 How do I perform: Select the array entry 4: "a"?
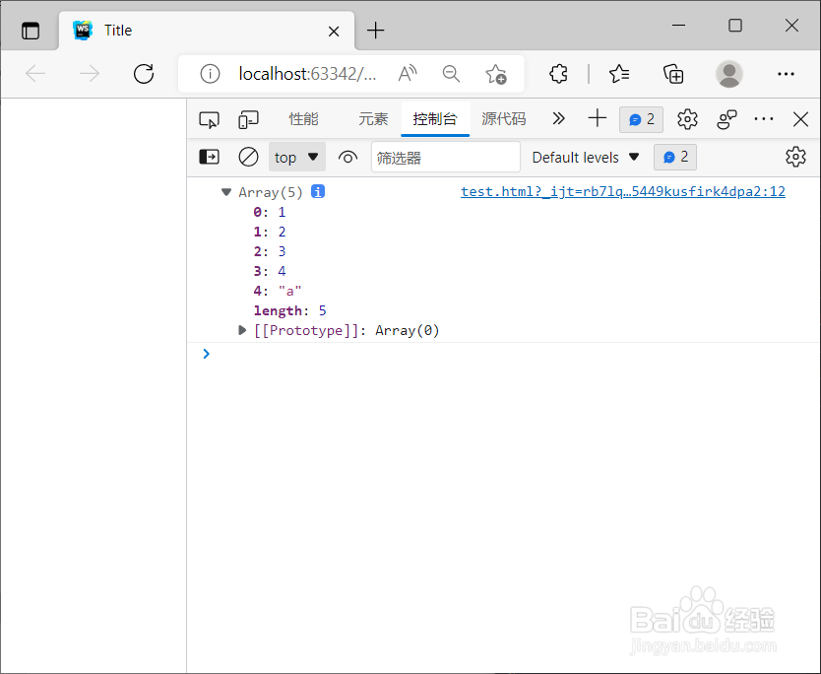(x=278, y=291)
